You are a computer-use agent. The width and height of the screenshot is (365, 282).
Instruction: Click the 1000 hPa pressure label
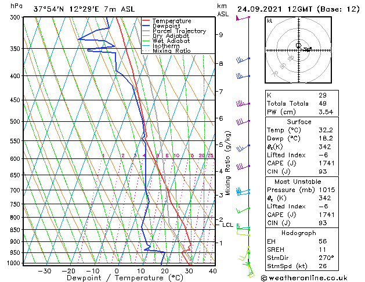(x=14, y=263)
